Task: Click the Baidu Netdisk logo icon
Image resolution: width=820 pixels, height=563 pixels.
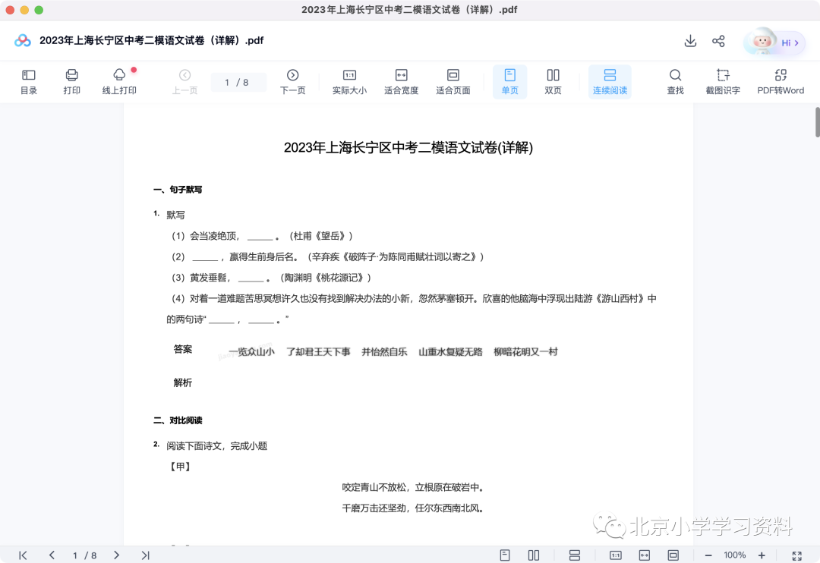Action: (x=23, y=40)
